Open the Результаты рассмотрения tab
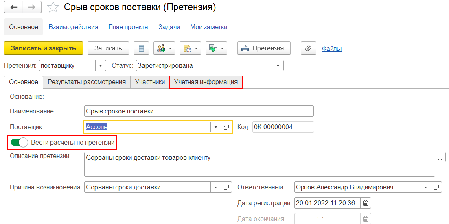 (87, 82)
